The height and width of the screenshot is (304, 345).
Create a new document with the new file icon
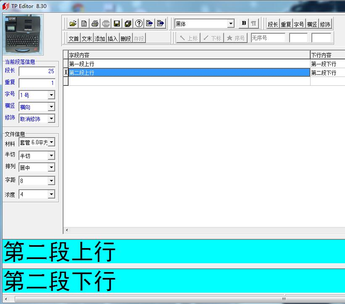click(x=84, y=23)
